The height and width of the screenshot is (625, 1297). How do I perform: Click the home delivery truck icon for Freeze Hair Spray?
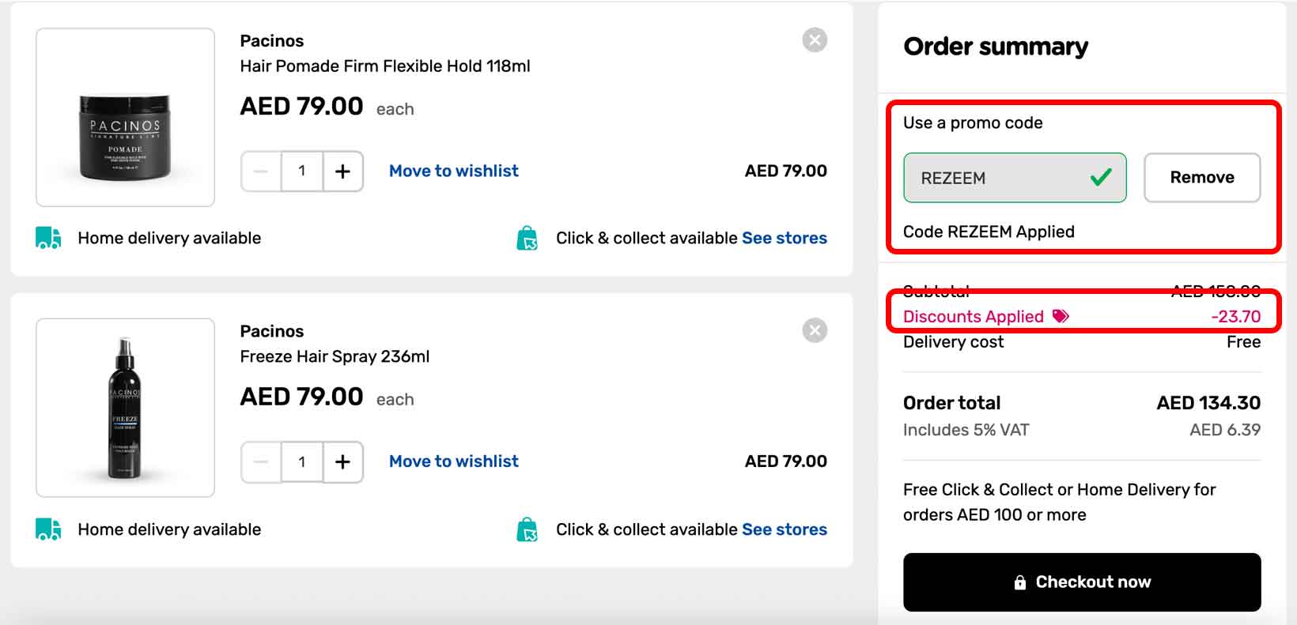pos(49,529)
